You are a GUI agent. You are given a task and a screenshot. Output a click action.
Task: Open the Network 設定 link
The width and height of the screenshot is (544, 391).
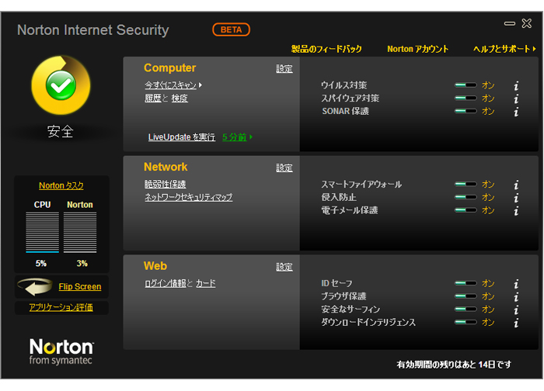coord(284,168)
